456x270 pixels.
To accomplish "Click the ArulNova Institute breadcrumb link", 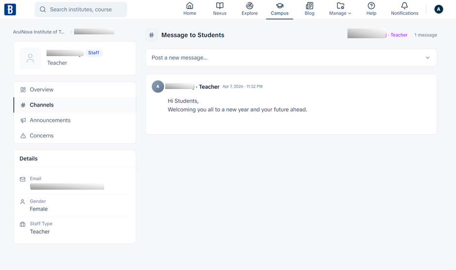I will [x=39, y=32].
